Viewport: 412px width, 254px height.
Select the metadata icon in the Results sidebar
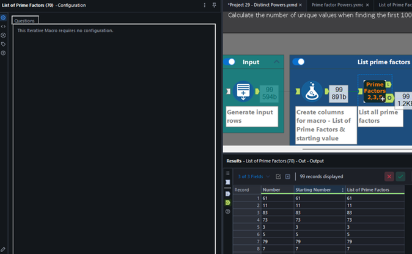coord(227,182)
